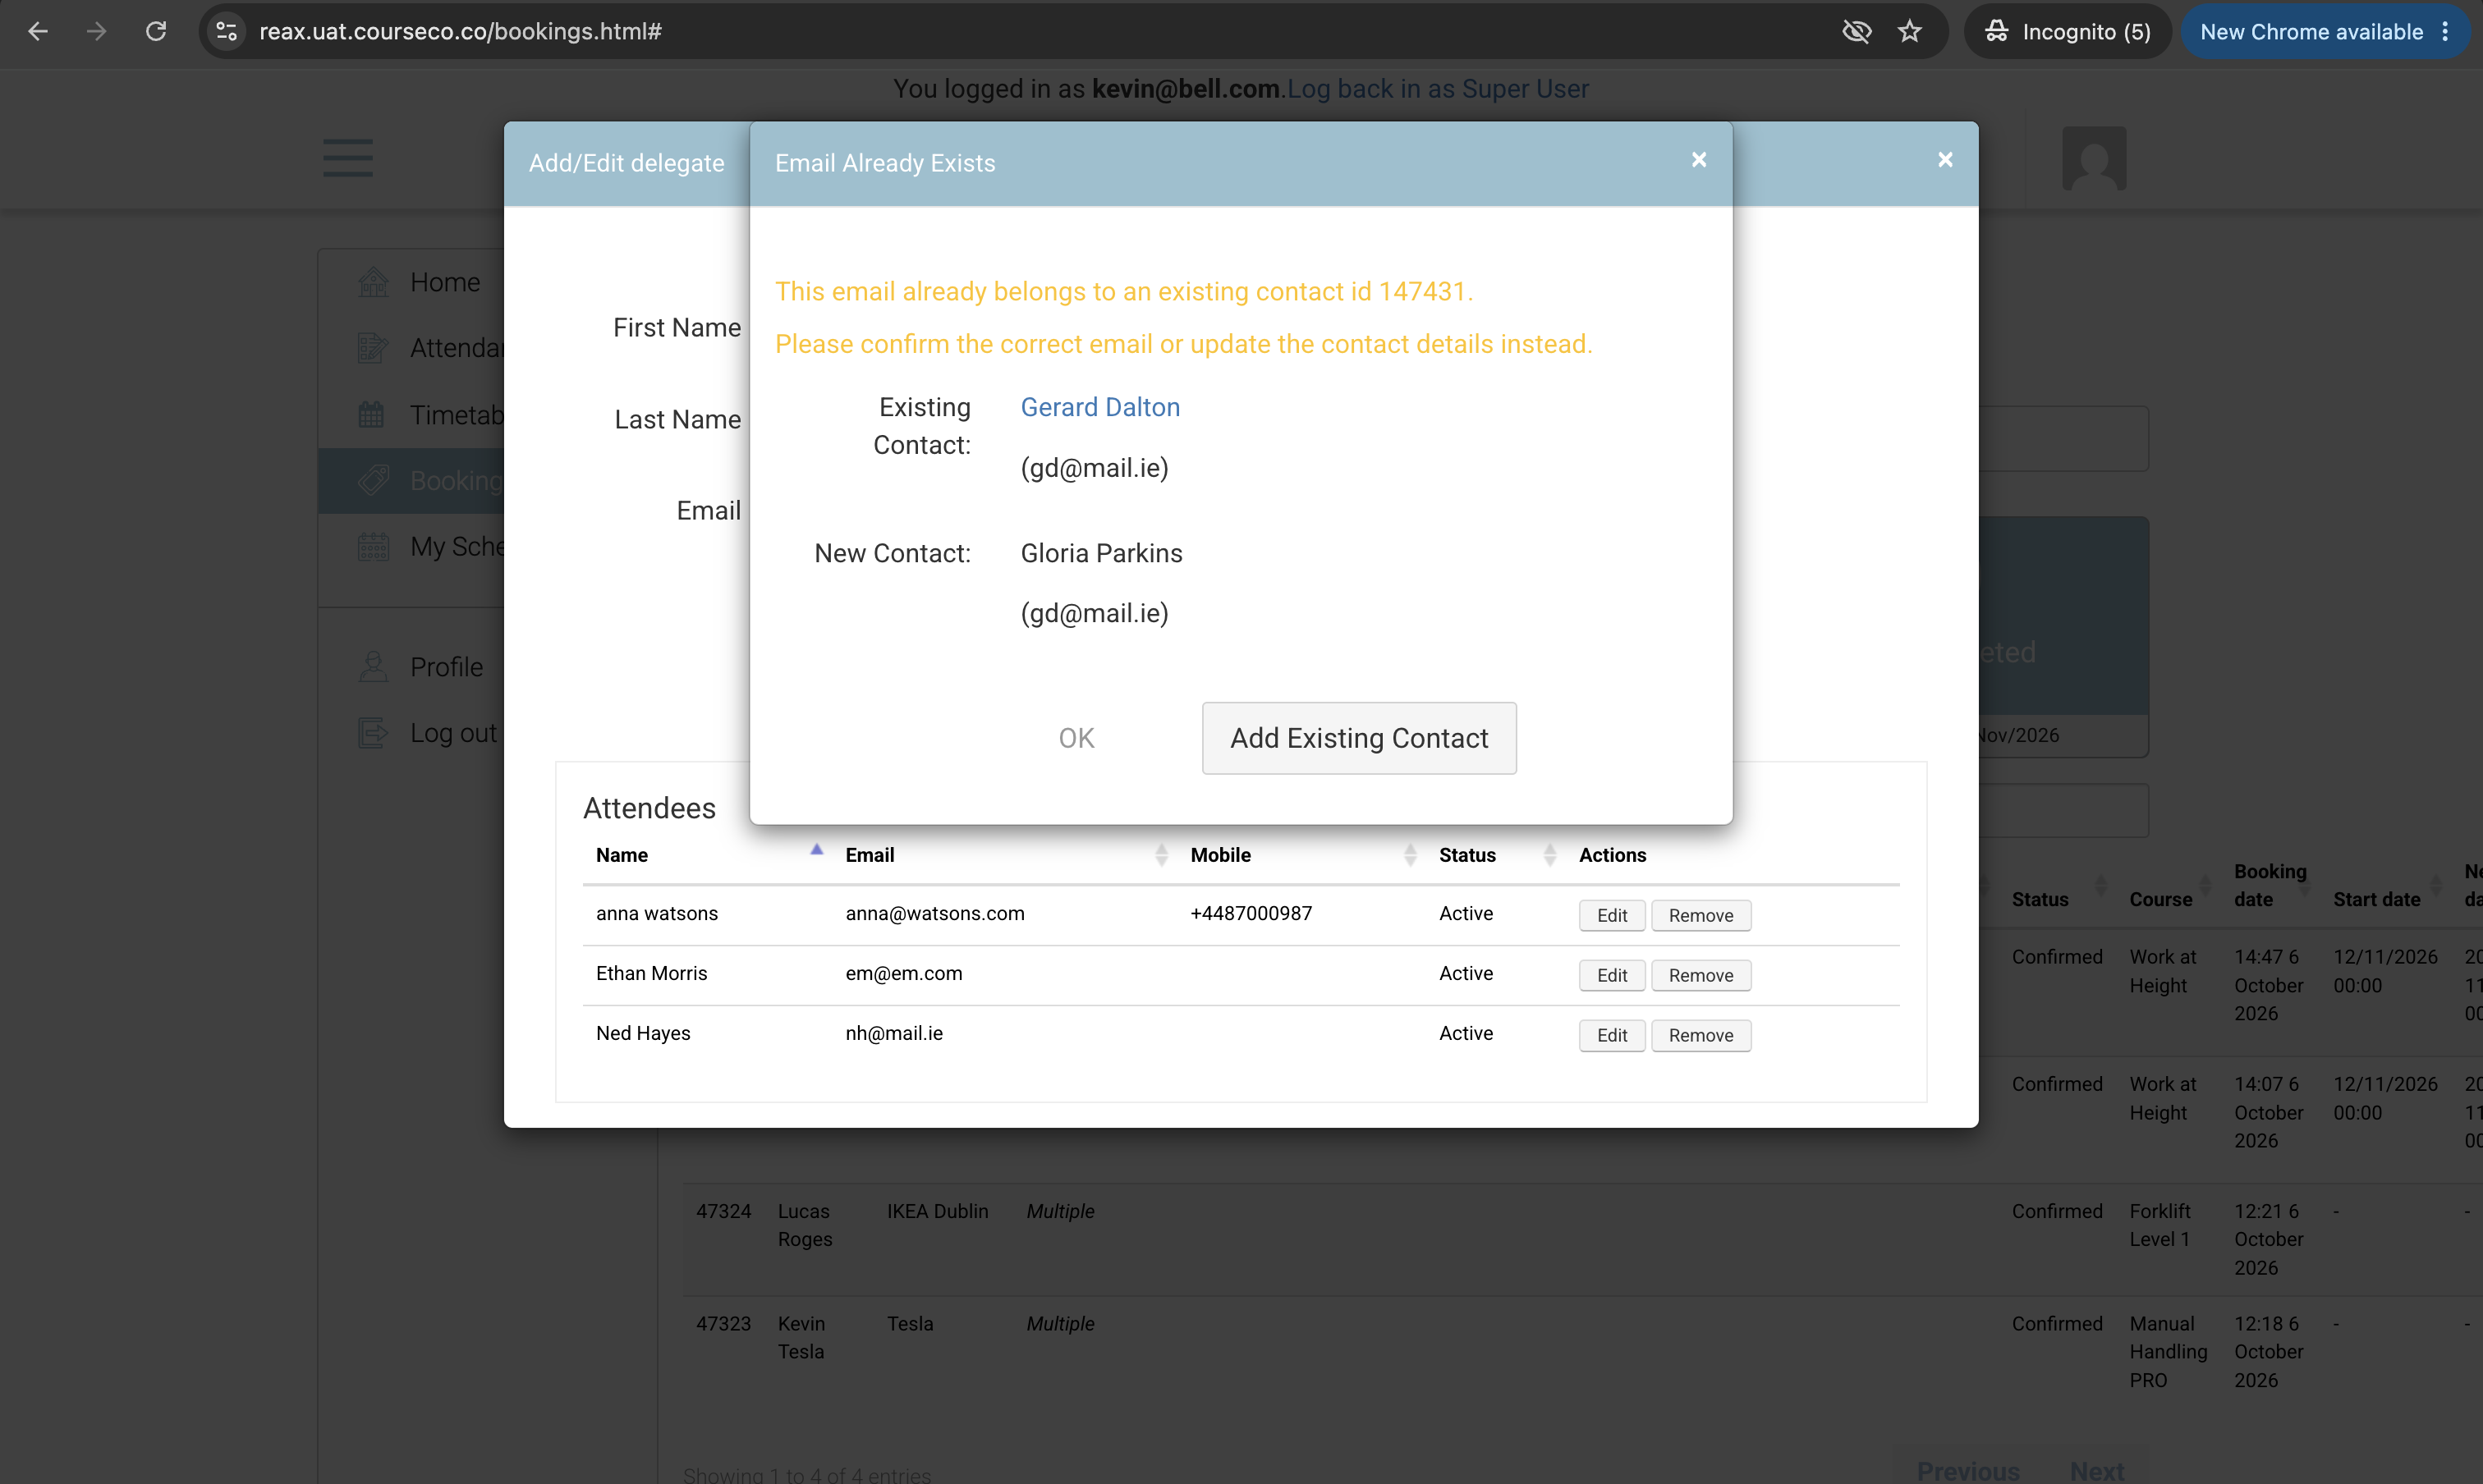2483x1484 pixels.
Task: Click the browser back arrow
Action: coord(38,31)
